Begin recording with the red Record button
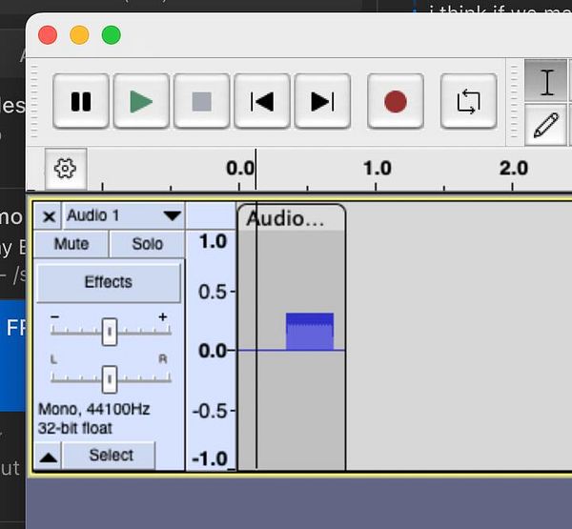572x529 pixels. (x=396, y=101)
